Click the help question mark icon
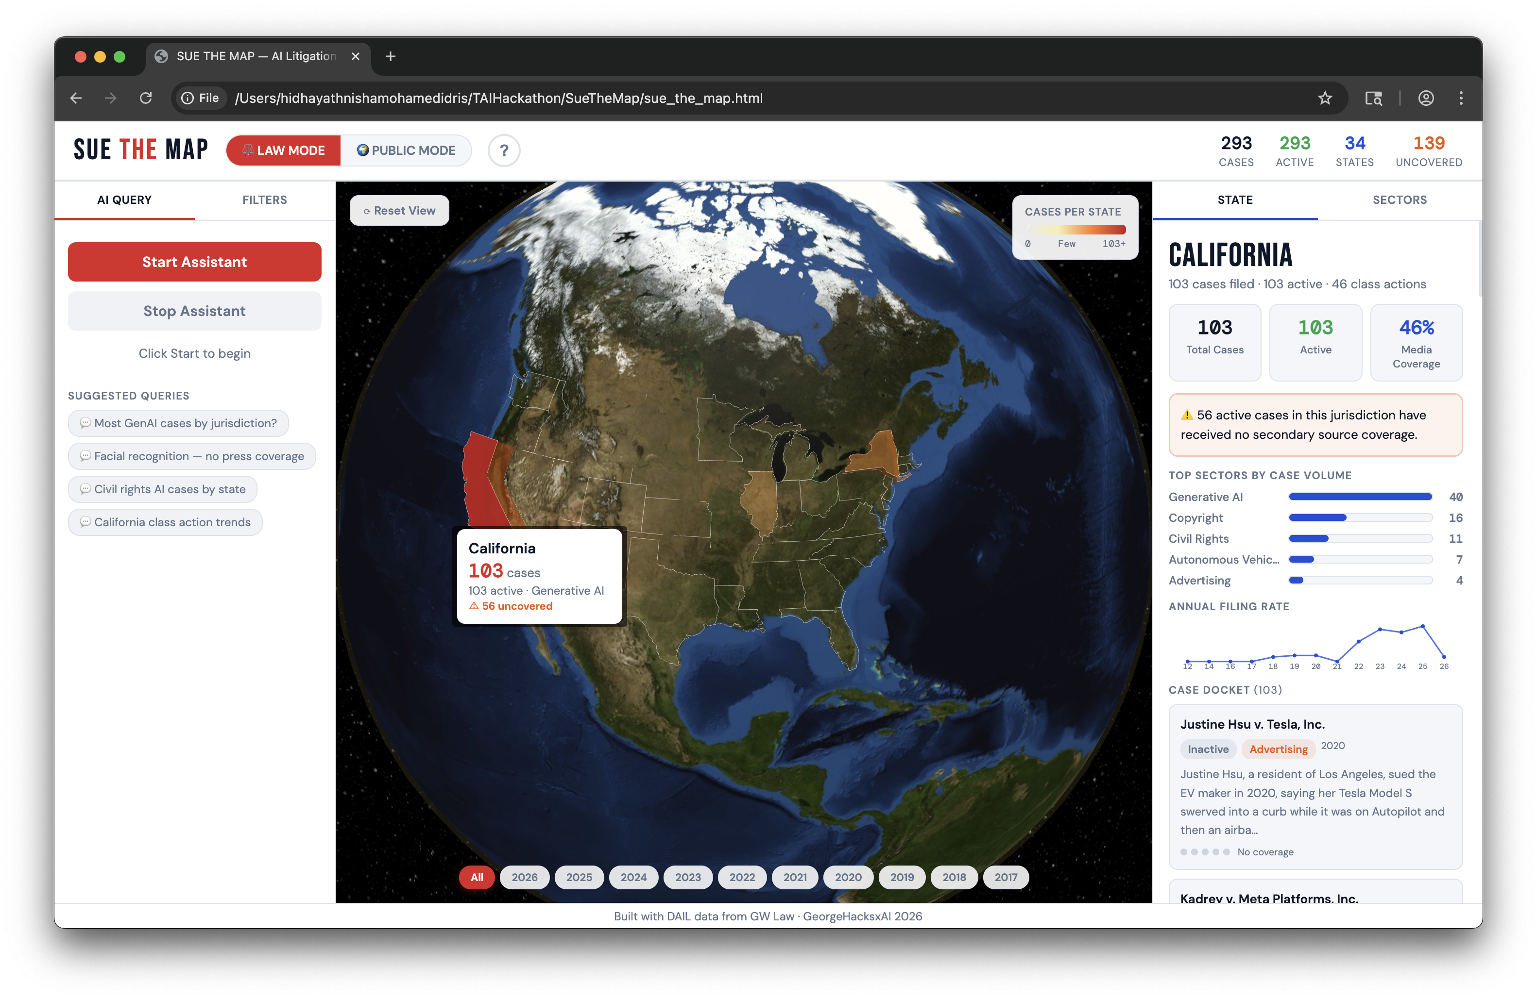Viewport: 1537px width, 1000px height. click(504, 150)
